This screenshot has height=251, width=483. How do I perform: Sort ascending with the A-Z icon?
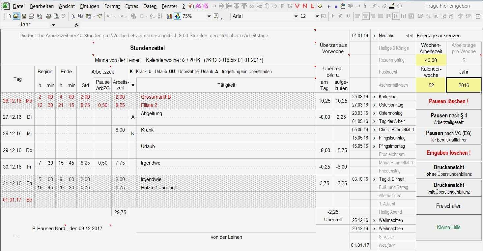153,16
